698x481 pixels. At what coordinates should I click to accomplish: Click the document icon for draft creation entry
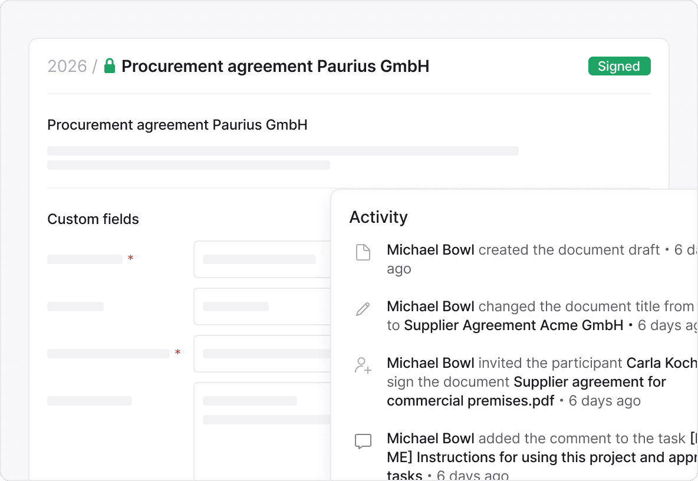tap(363, 253)
